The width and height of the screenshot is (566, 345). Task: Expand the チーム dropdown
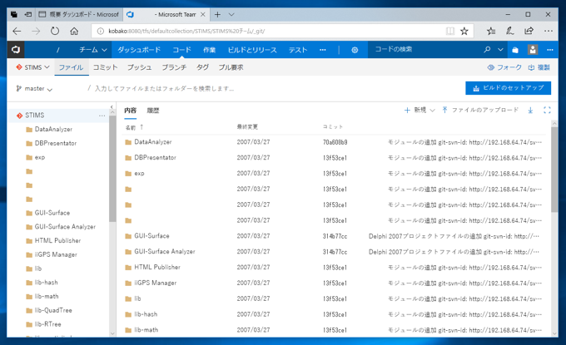(x=93, y=50)
